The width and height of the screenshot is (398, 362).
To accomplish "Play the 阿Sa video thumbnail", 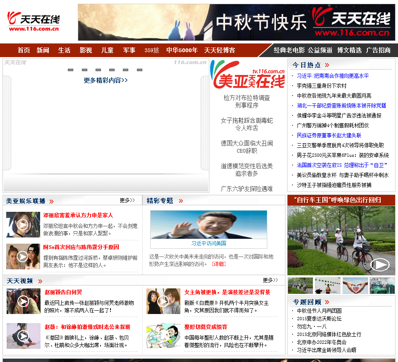I will (23, 257).
